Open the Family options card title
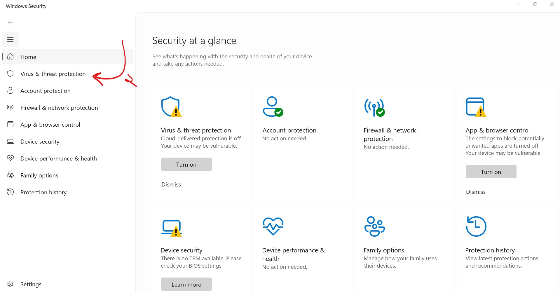Image resolution: width=560 pixels, height=293 pixels. point(384,250)
